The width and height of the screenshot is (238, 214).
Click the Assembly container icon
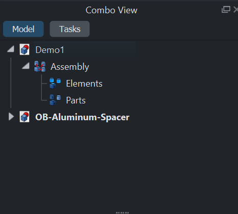point(40,66)
